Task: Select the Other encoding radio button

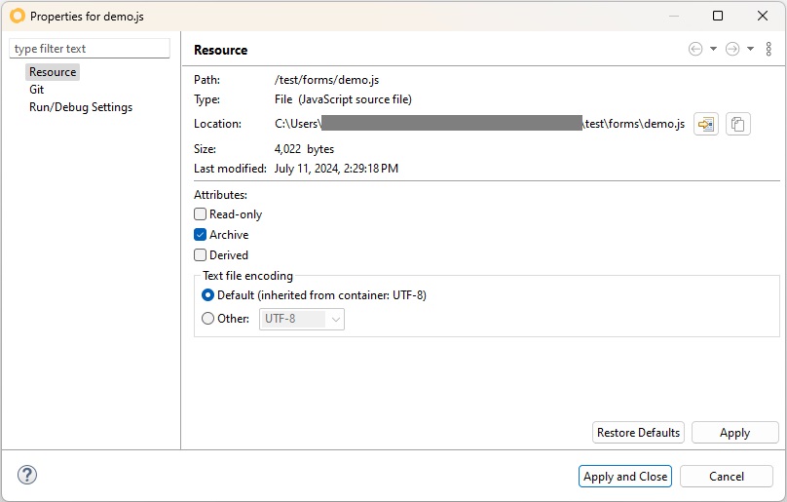Action: tap(207, 319)
